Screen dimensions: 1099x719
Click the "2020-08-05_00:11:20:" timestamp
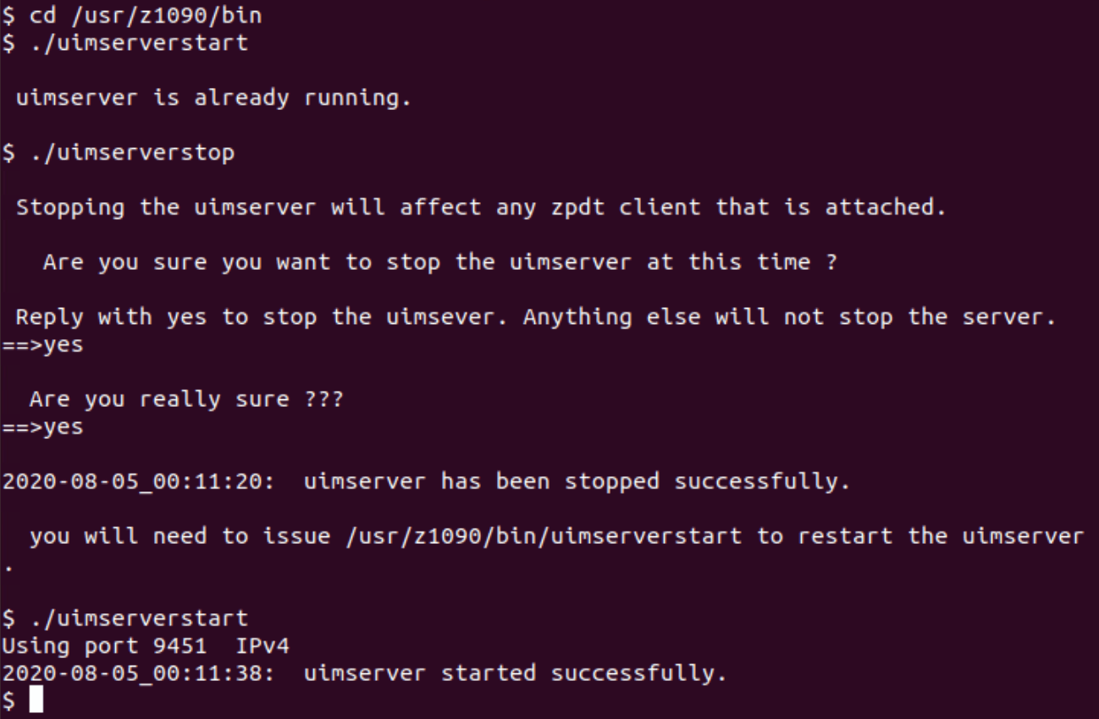click(139, 481)
